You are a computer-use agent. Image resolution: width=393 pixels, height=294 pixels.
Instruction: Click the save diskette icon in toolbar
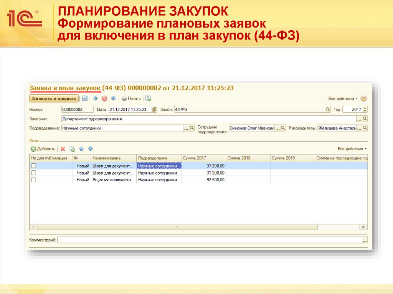point(85,99)
